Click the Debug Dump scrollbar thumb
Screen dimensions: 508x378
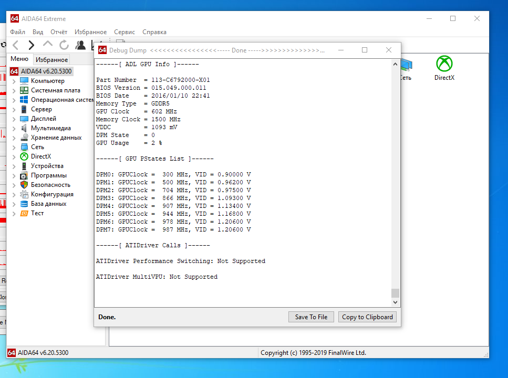[395, 293]
